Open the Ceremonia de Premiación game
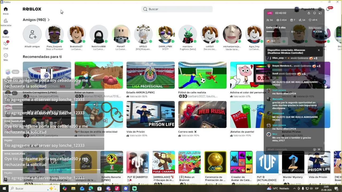 pos(215,162)
